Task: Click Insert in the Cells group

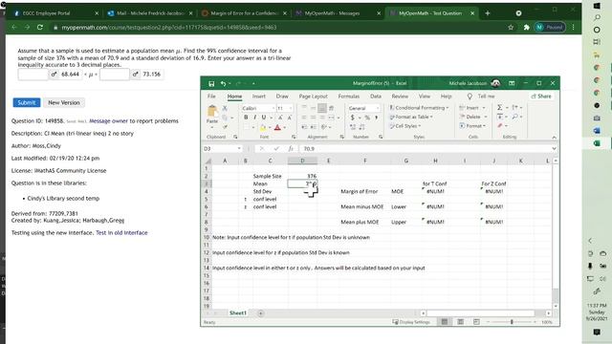Action: coord(471,108)
